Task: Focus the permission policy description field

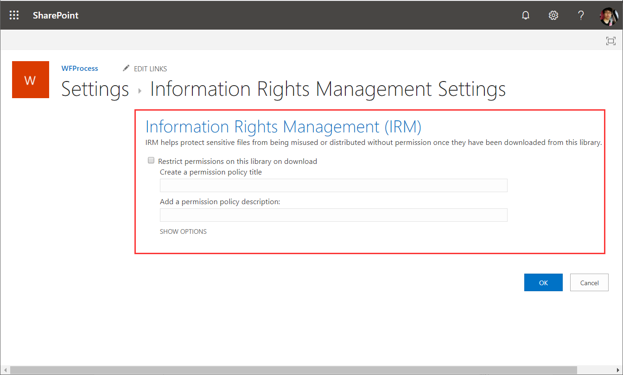Action: (x=333, y=215)
